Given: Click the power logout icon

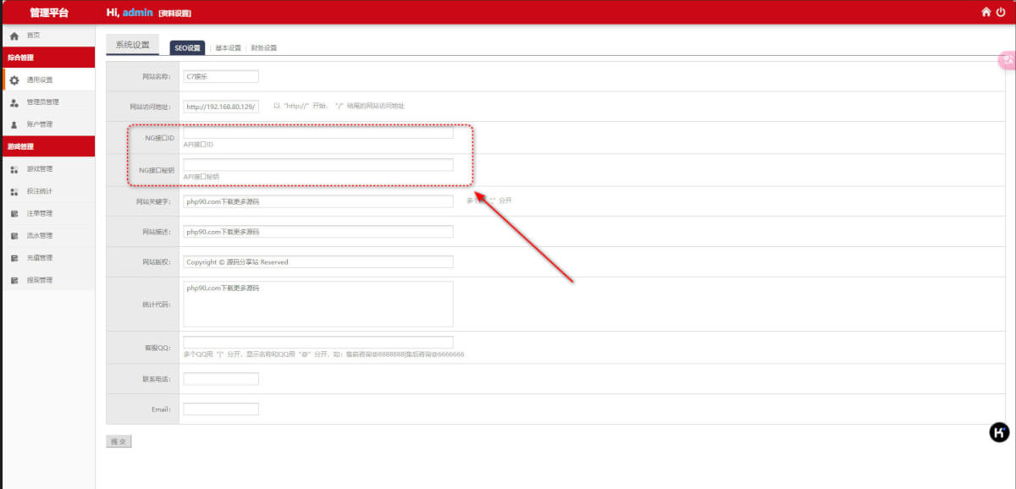Looking at the screenshot, I should click(x=1001, y=12).
